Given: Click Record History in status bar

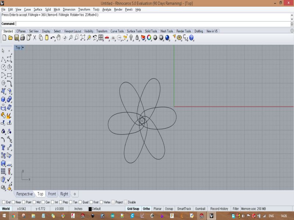Looking at the screenshot, I should point(219,209).
